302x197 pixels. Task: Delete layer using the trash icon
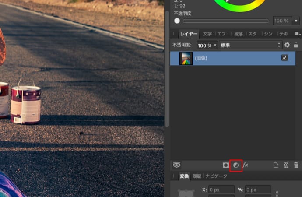pos(296,165)
